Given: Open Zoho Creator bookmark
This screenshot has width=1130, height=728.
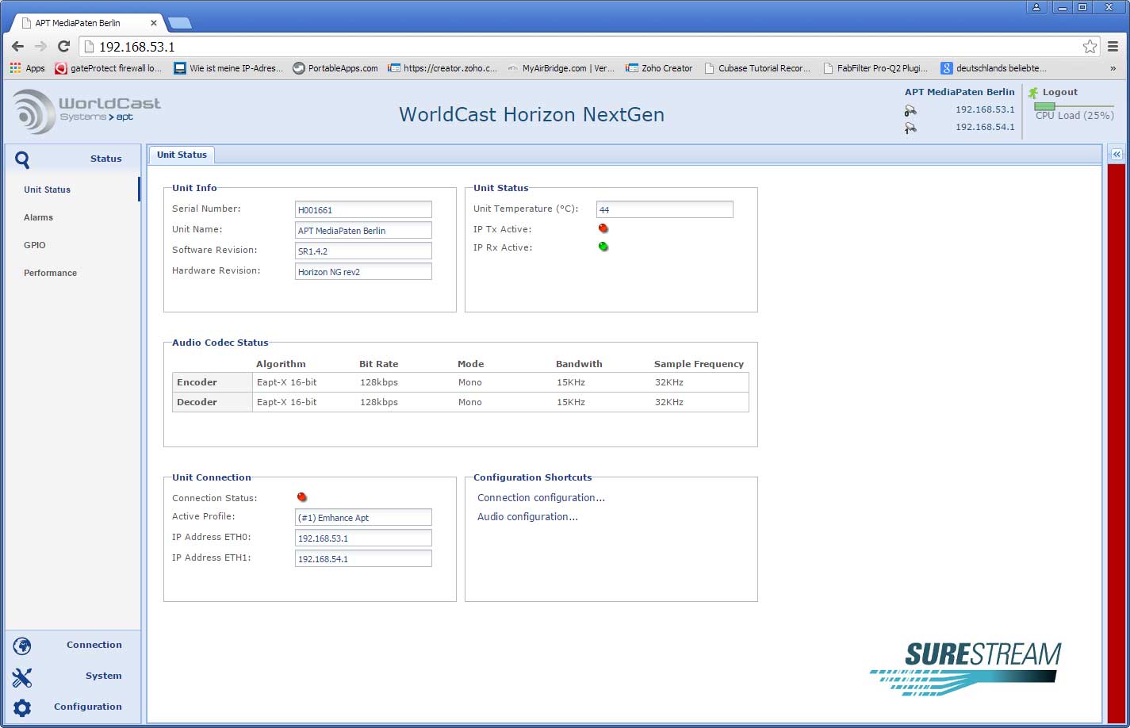Looking at the screenshot, I should coord(660,68).
